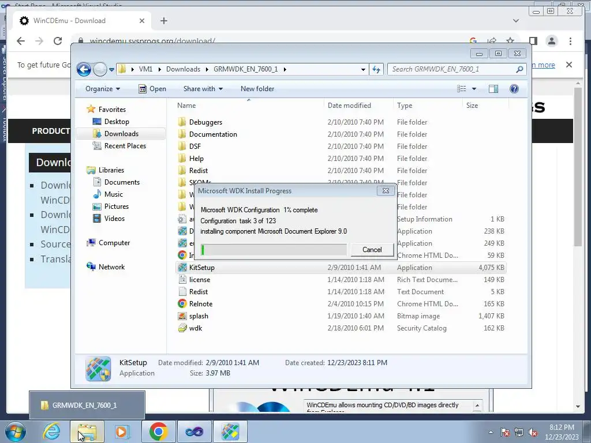
Task: Select VM1 in address breadcrumb
Action: [x=145, y=69]
